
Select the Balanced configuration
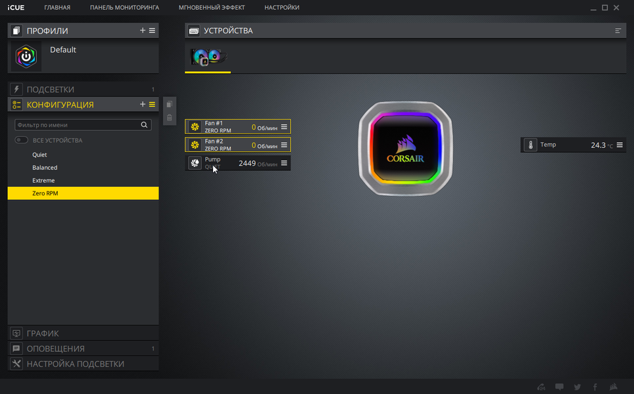[83, 168]
